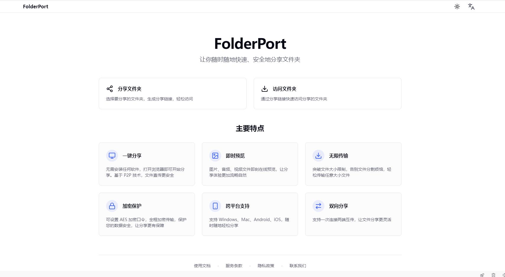Select the 分享文件夹 card to share a folder
Screen dimensions: 505x277
[173, 93]
